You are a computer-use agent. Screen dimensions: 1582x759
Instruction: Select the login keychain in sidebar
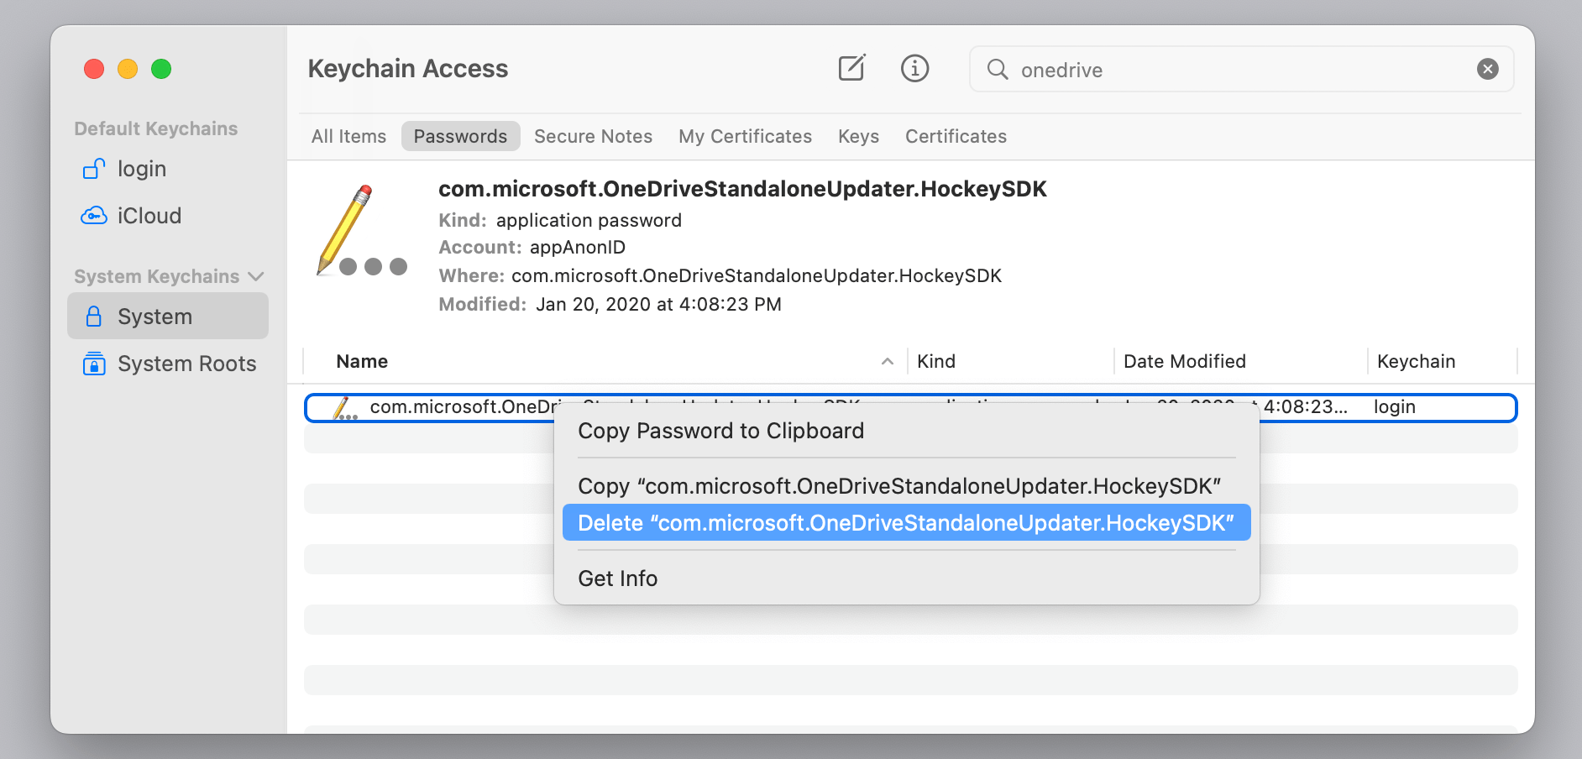(168, 169)
